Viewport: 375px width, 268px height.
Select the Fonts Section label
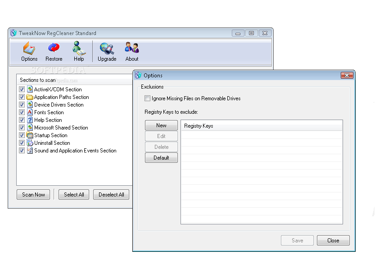pyautogui.click(x=49, y=112)
